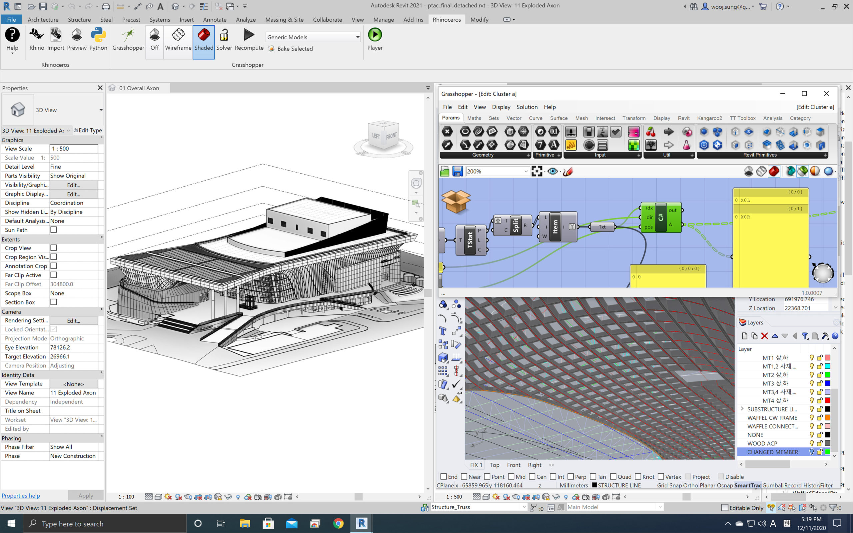This screenshot has width=853, height=533.
Task: Open the Grasshopper Player
Action: (375, 40)
